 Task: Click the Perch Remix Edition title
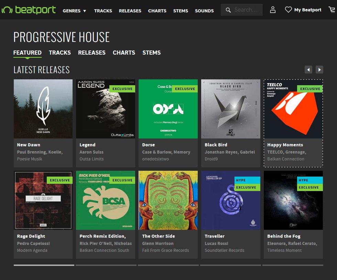[x=103, y=236]
